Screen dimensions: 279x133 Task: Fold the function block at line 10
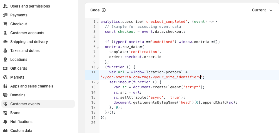98,67
